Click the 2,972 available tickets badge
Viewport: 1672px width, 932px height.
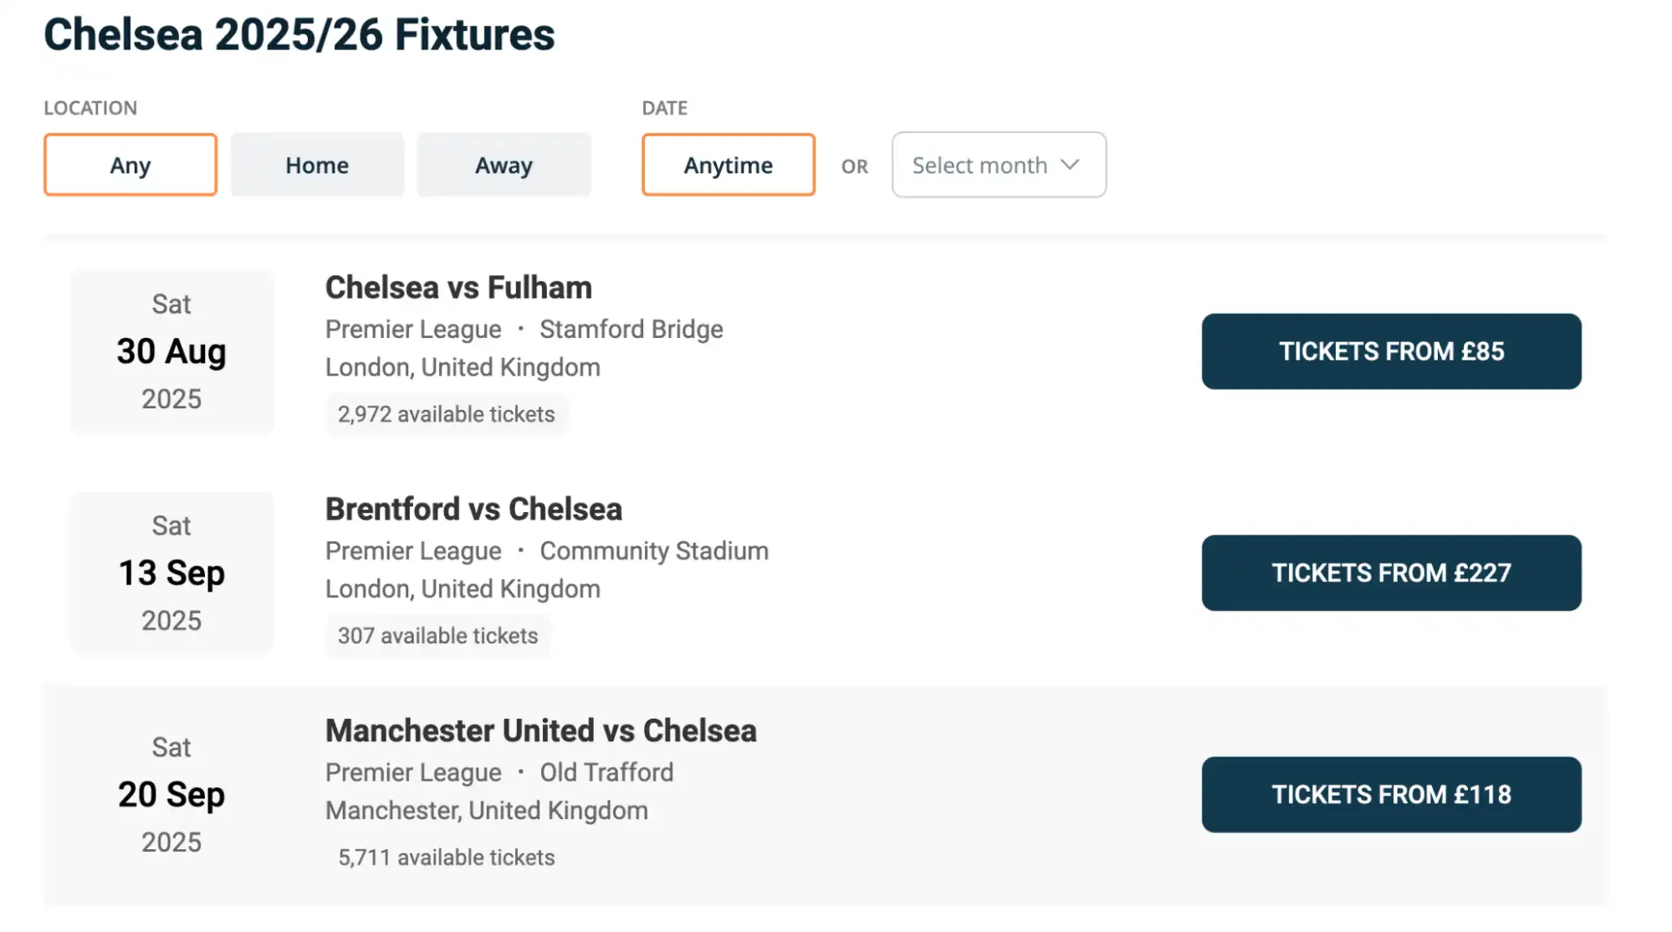(446, 413)
